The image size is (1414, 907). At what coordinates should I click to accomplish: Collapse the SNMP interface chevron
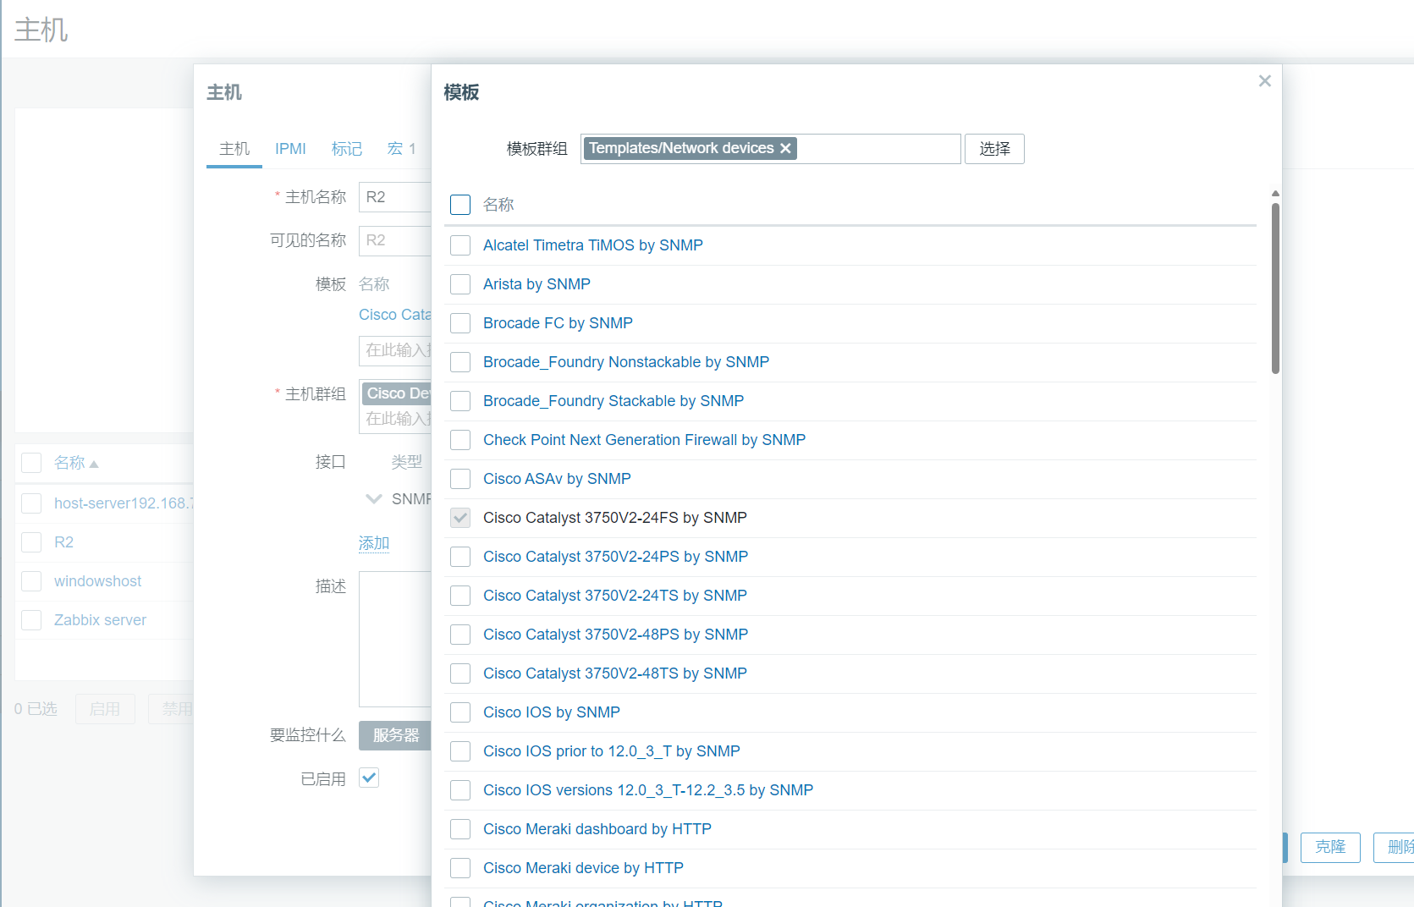click(x=373, y=499)
